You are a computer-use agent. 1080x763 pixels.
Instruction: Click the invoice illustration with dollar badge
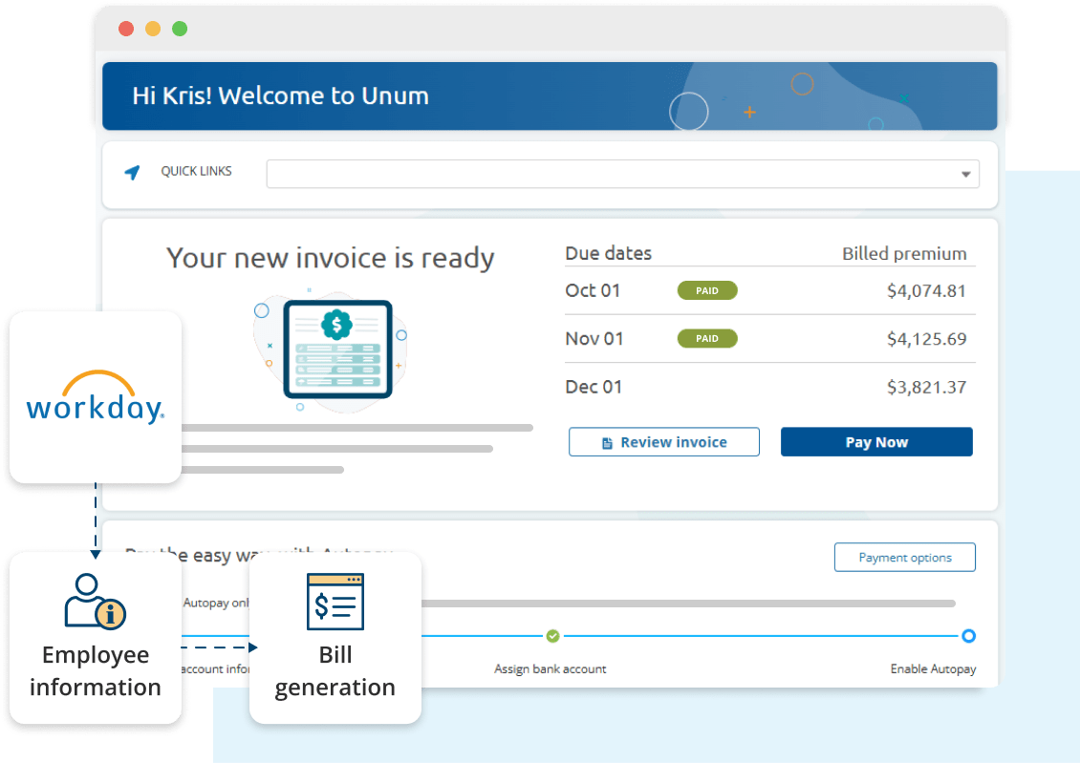click(337, 349)
